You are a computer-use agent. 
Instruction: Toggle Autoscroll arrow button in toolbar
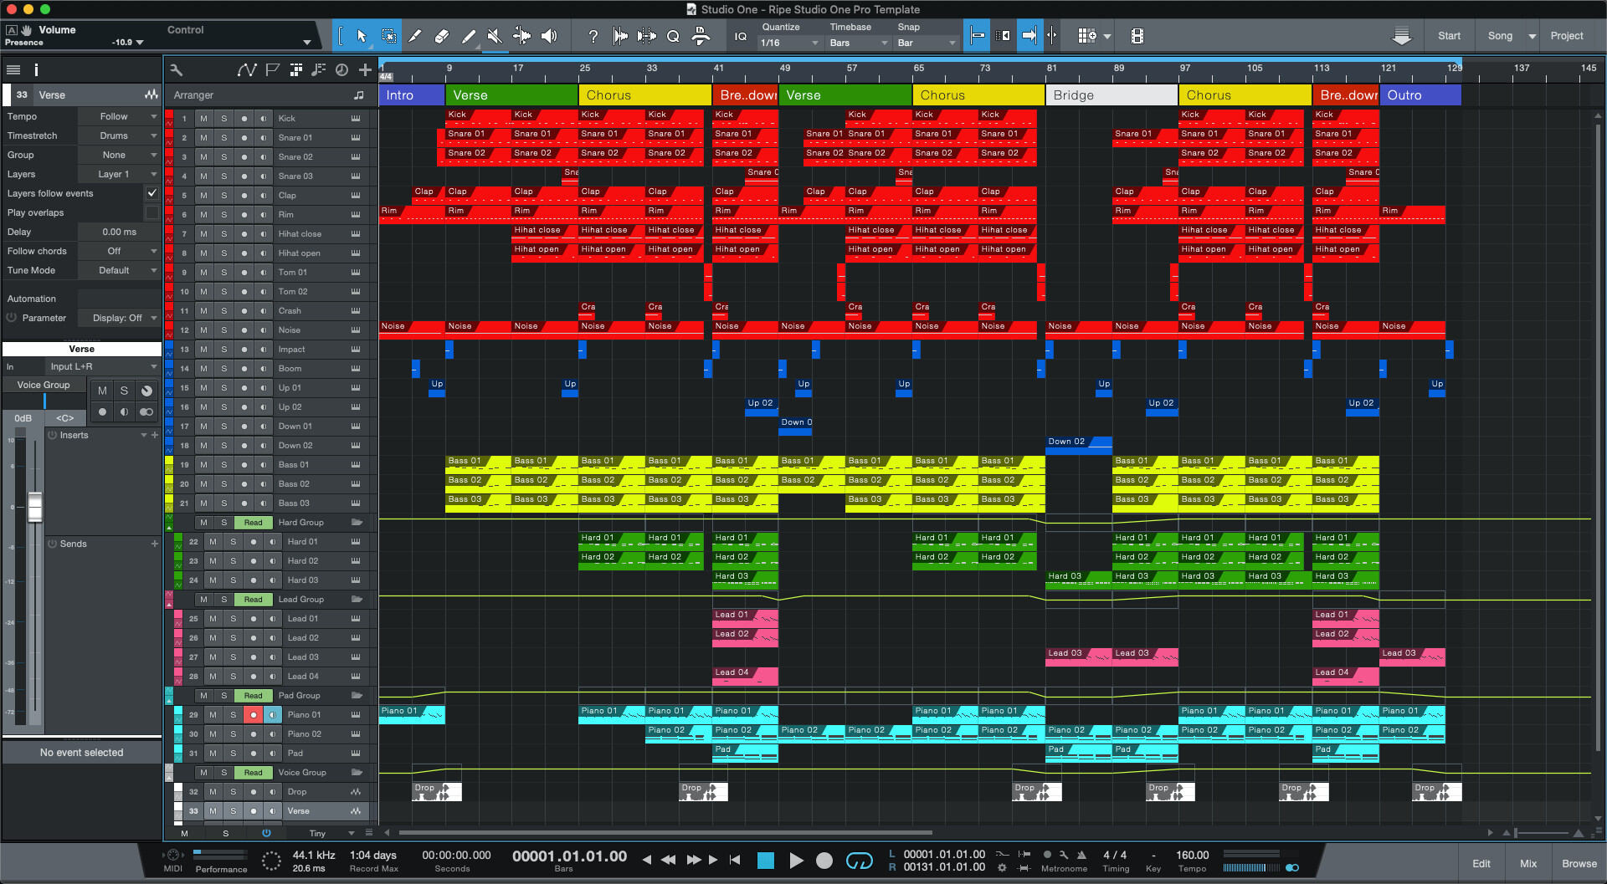point(1029,36)
